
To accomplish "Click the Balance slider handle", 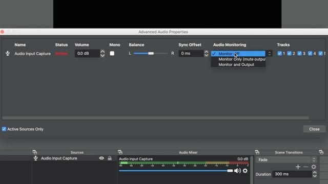I will coord(151,53).
